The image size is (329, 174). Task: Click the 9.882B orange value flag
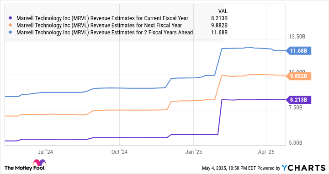[298, 76]
